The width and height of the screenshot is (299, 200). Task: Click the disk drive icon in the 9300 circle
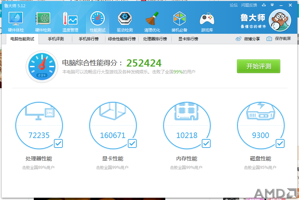261,112
